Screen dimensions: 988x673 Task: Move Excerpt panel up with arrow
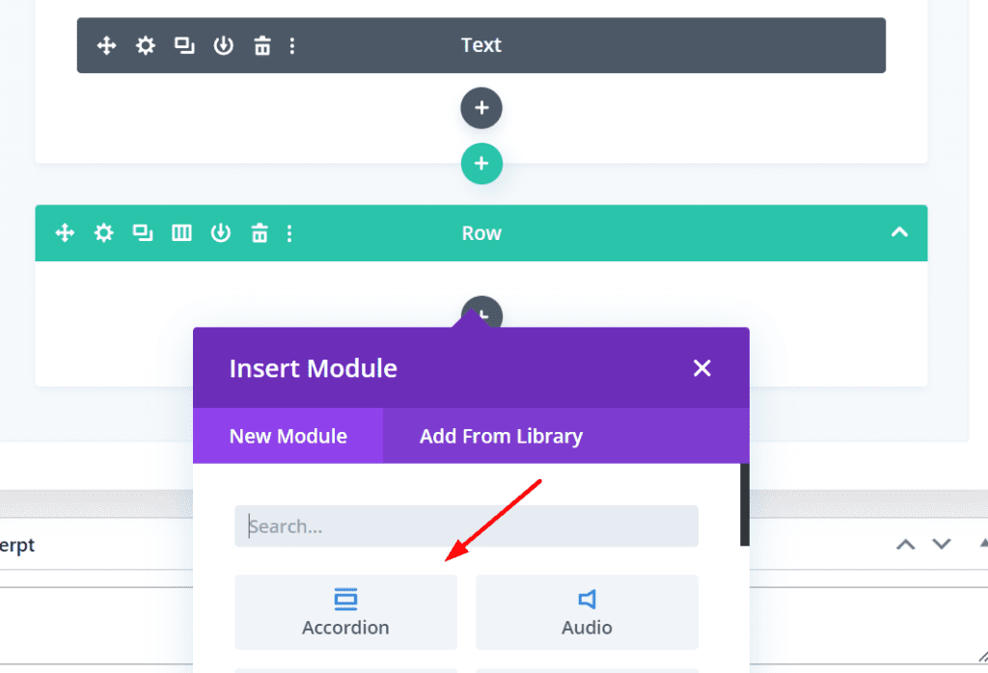point(905,545)
